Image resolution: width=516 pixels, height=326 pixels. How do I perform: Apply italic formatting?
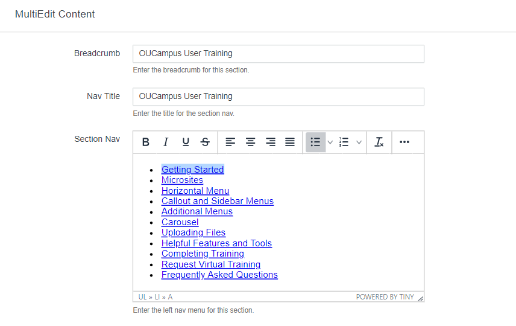point(166,142)
